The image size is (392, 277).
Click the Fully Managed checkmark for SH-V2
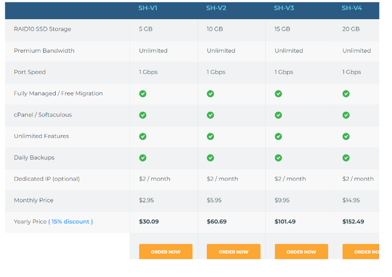coord(210,93)
